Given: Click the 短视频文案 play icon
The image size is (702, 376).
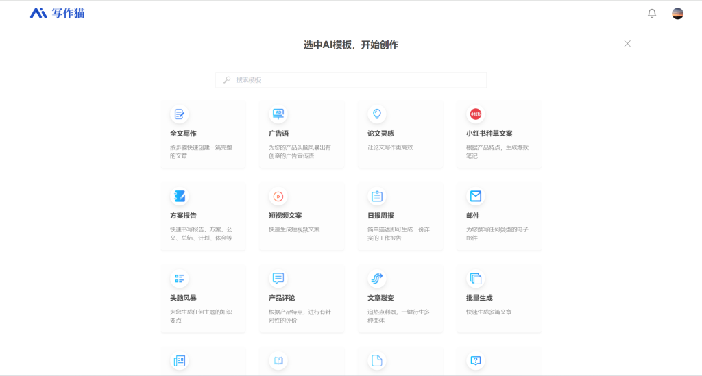Looking at the screenshot, I should point(278,197).
